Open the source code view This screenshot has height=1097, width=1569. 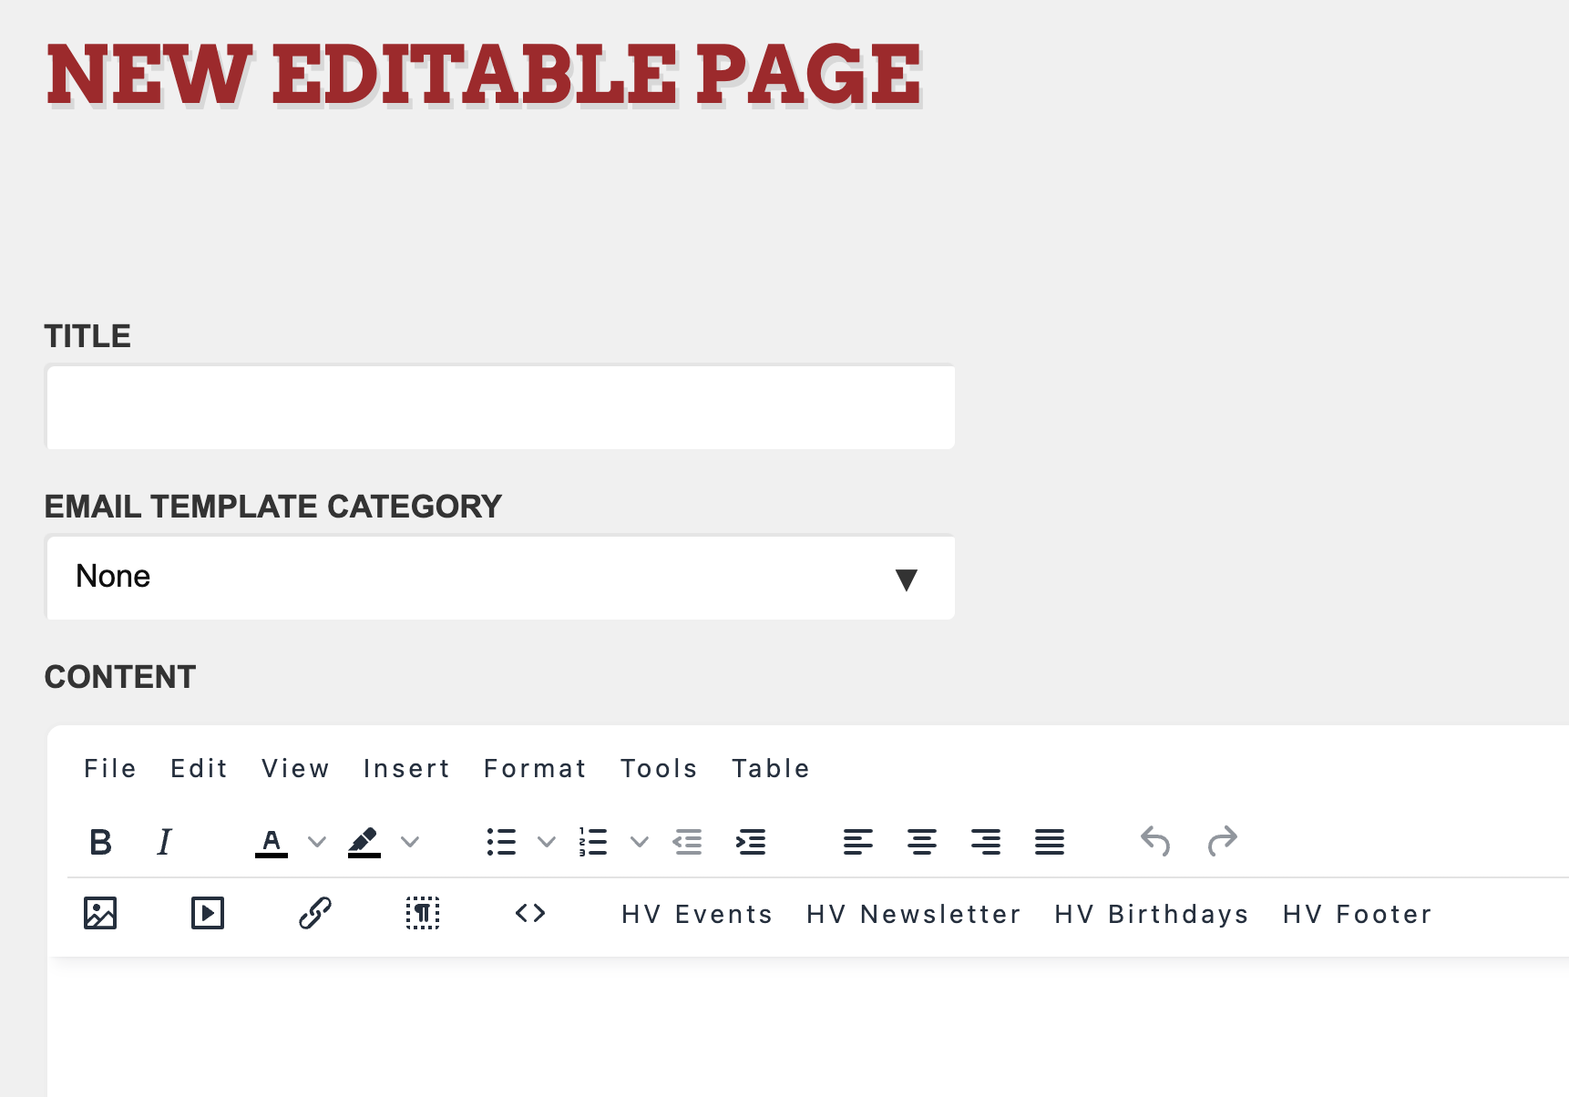pos(530,913)
